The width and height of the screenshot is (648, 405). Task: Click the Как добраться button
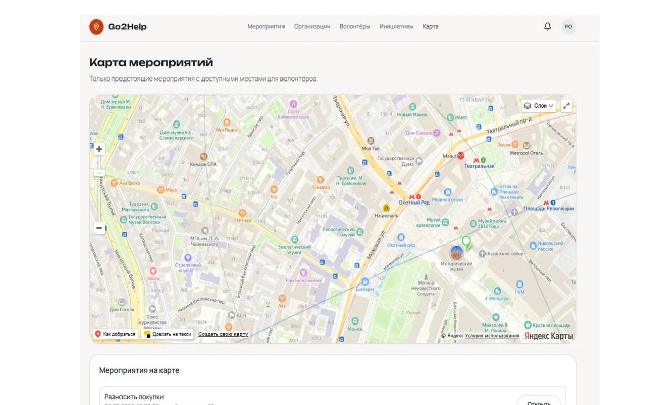coord(115,334)
